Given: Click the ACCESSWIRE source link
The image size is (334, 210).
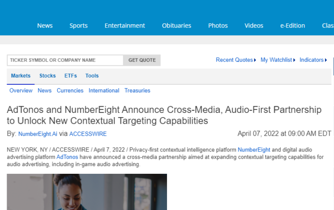Looking at the screenshot, I should pyautogui.click(x=88, y=134).
